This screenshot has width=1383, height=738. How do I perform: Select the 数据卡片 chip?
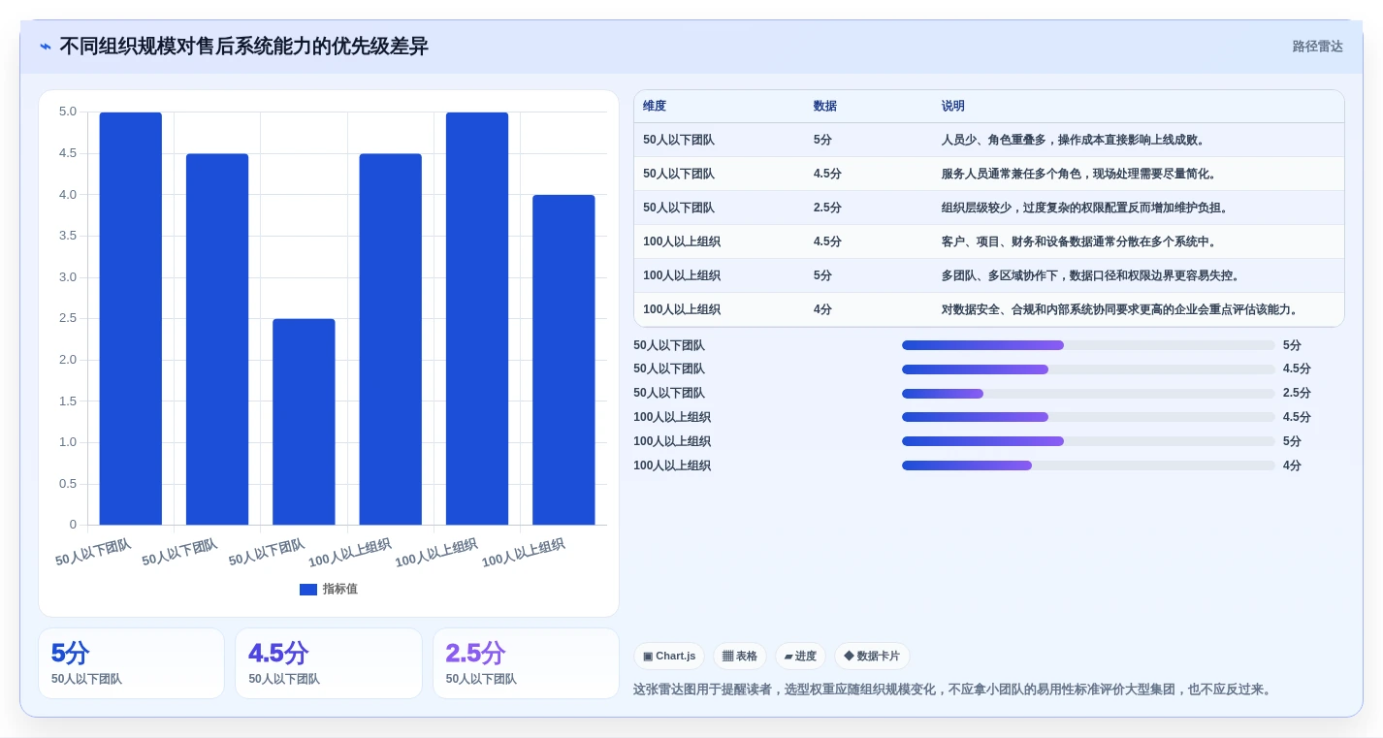click(x=872, y=657)
